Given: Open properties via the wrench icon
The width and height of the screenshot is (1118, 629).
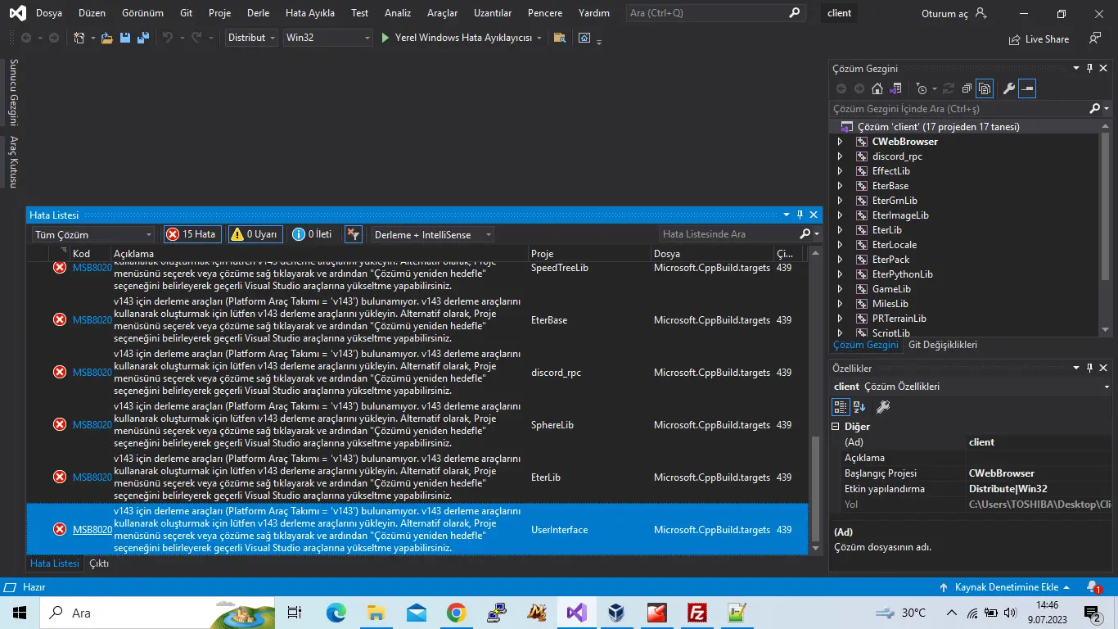Looking at the screenshot, I should point(1009,88).
